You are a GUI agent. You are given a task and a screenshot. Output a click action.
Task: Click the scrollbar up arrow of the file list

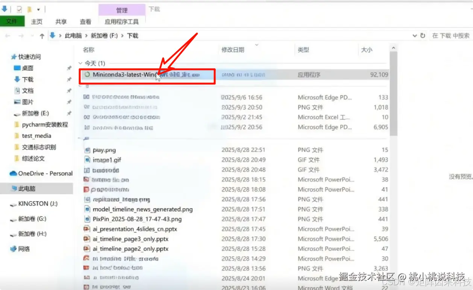pos(393,48)
